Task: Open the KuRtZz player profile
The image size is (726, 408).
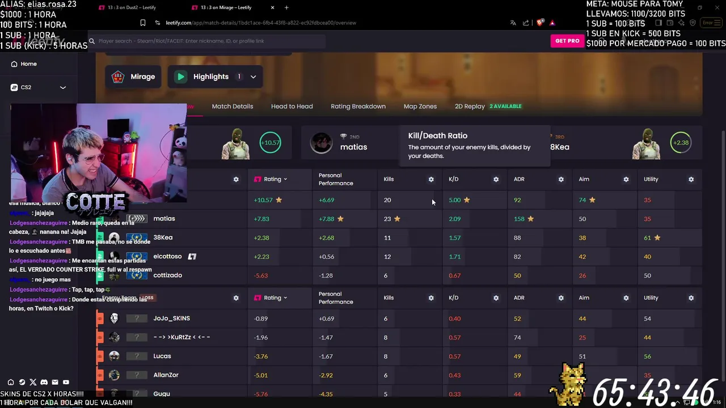Action: tap(181, 337)
